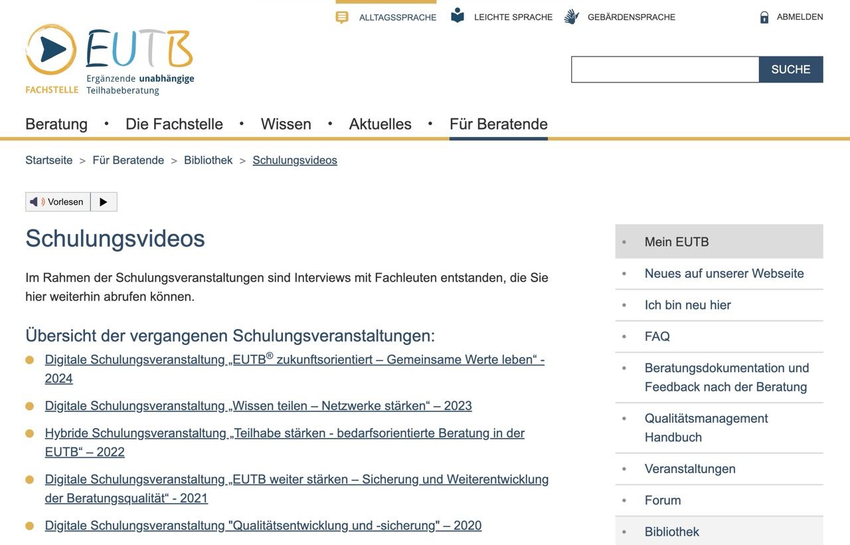Open the 2023 Wissen teilen Schulungsveranstaltung link

click(x=258, y=406)
